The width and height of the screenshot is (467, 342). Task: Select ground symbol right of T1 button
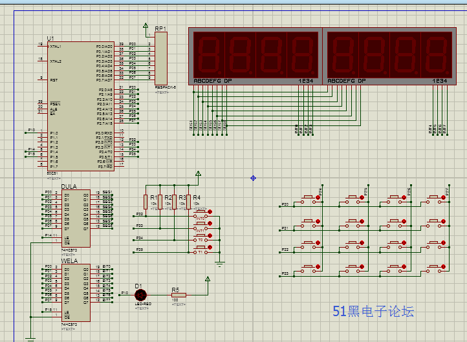[219, 262]
